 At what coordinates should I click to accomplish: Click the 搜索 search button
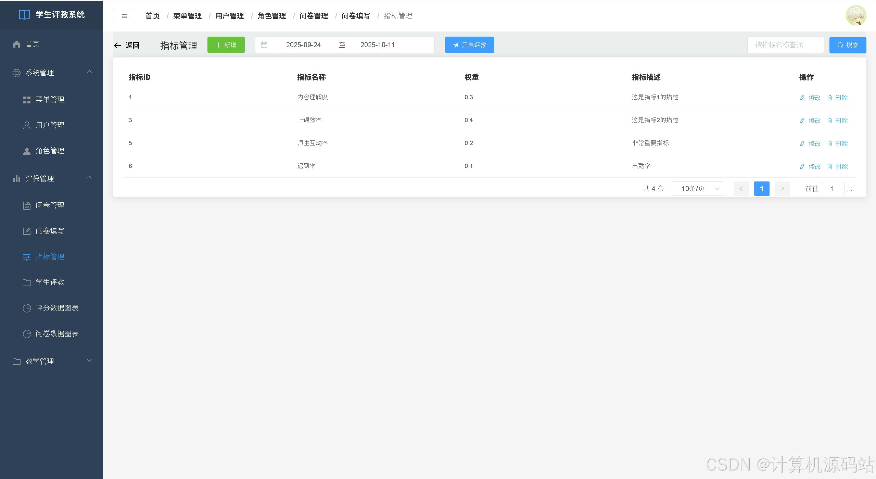(x=848, y=45)
